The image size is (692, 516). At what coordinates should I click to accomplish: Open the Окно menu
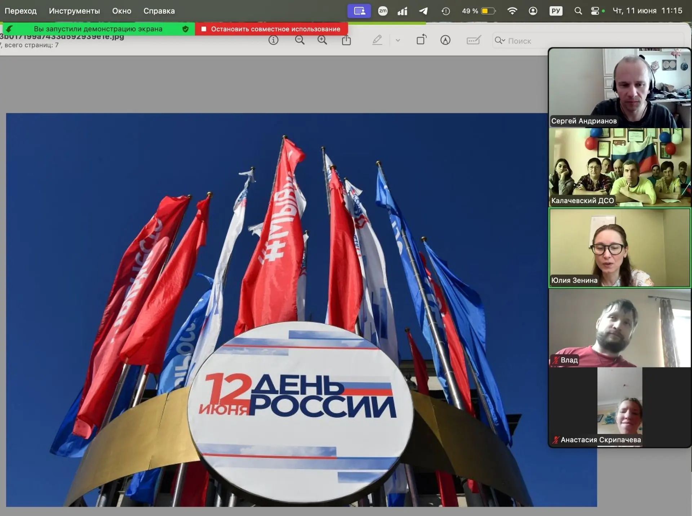(121, 11)
